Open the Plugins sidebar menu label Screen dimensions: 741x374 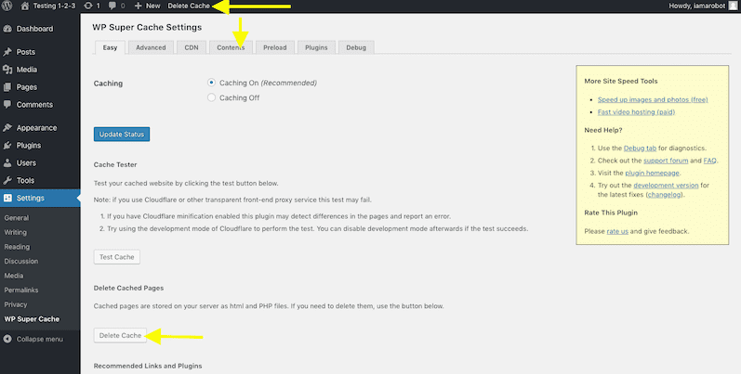(x=28, y=146)
